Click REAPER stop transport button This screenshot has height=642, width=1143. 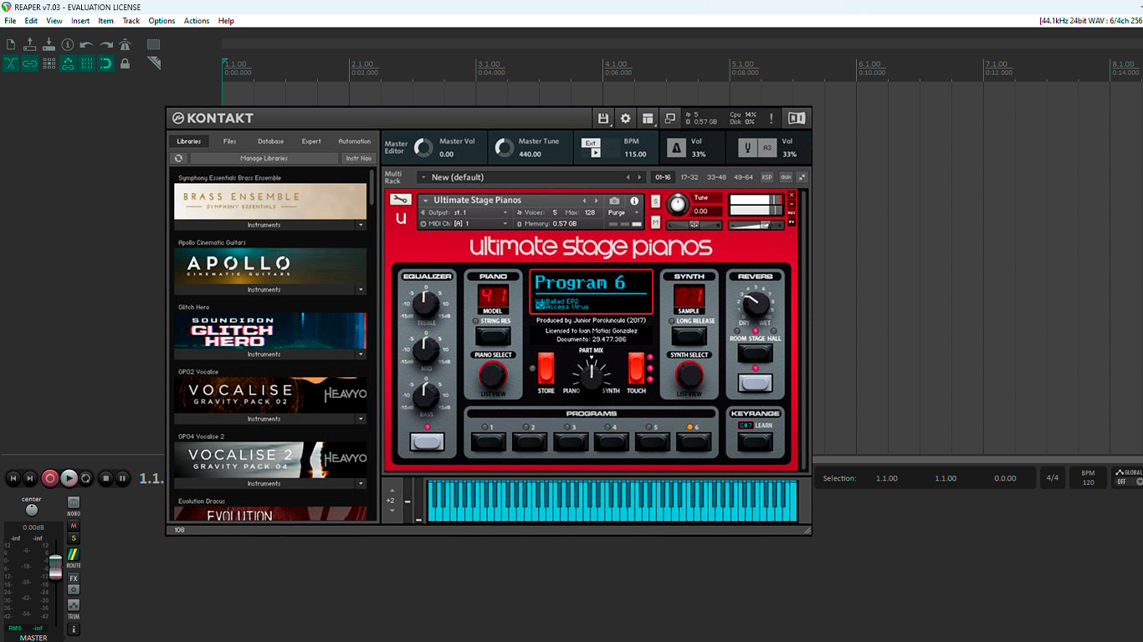click(x=105, y=478)
